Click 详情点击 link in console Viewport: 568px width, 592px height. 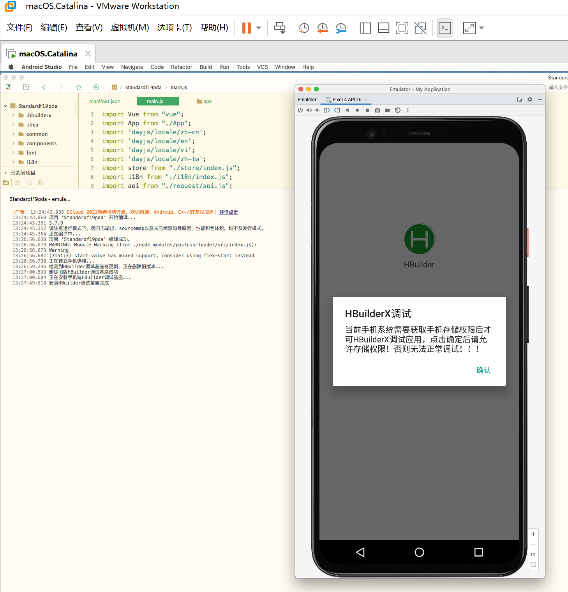pos(229,212)
